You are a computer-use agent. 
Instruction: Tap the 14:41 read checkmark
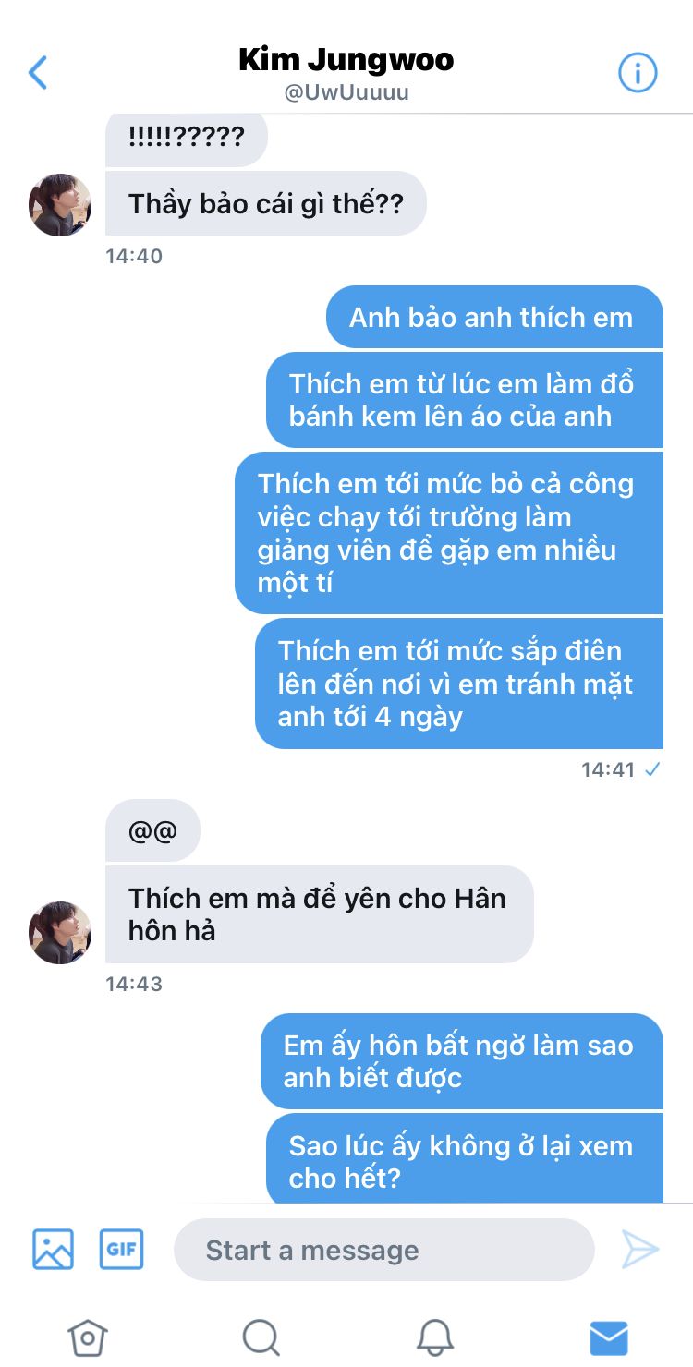pyautogui.click(x=652, y=768)
